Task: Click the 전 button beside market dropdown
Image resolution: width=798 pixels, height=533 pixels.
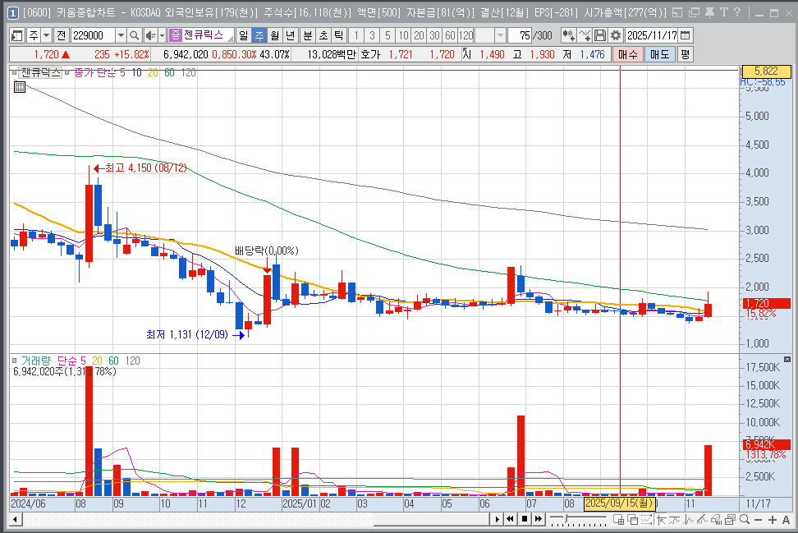Action: click(62, 35)
